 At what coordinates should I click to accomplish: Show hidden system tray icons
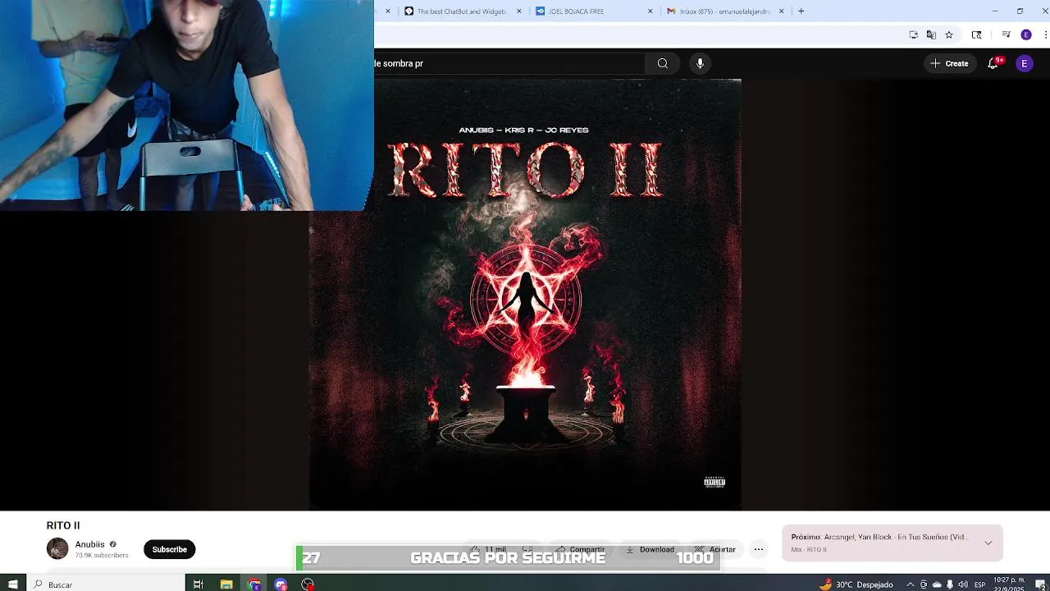(x=910, y=584)
